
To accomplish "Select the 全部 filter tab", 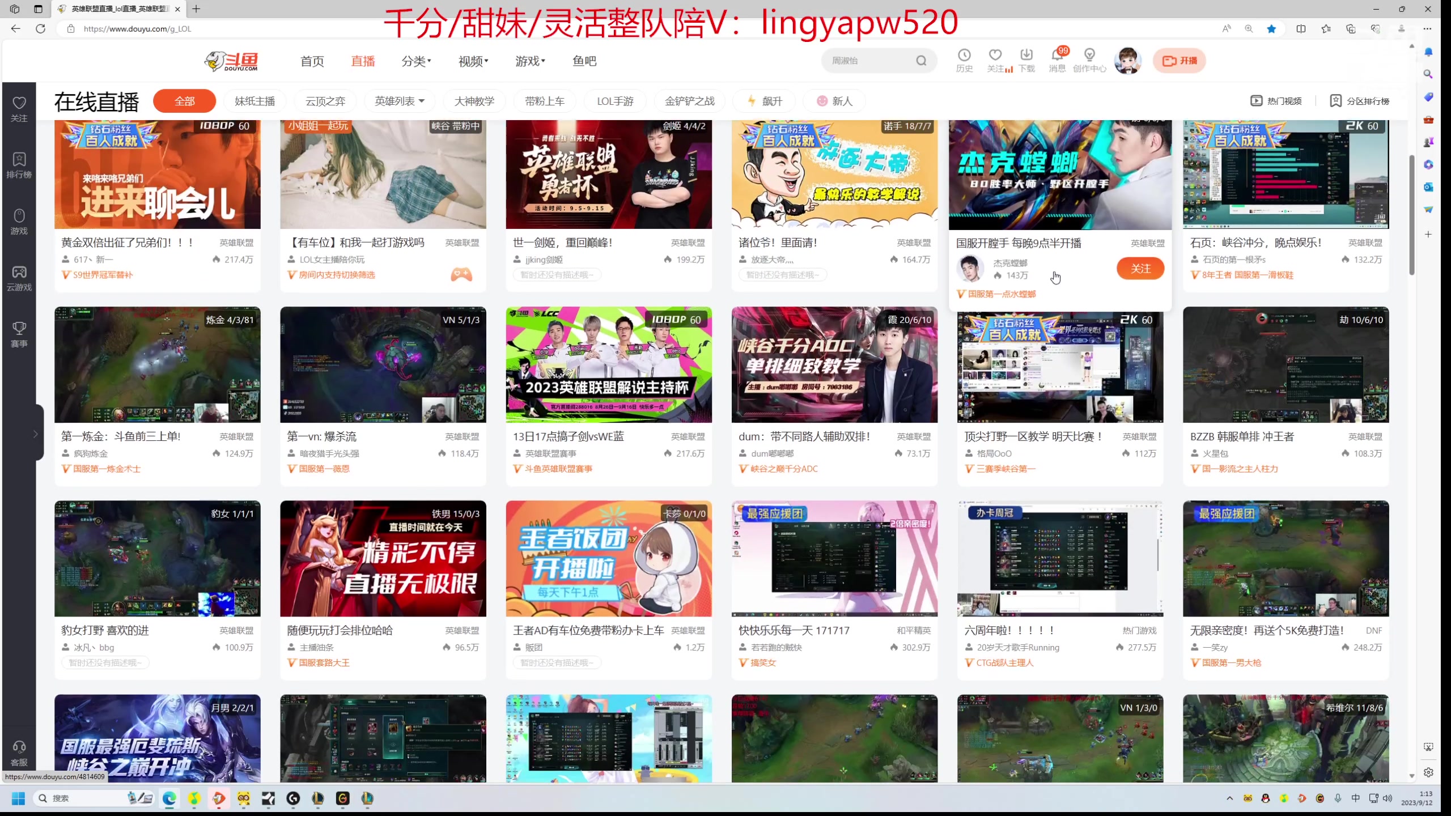I will point(184,101).
